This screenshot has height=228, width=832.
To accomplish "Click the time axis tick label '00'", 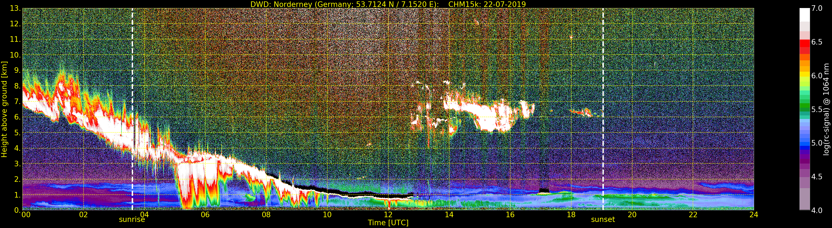I will (26, 215).
